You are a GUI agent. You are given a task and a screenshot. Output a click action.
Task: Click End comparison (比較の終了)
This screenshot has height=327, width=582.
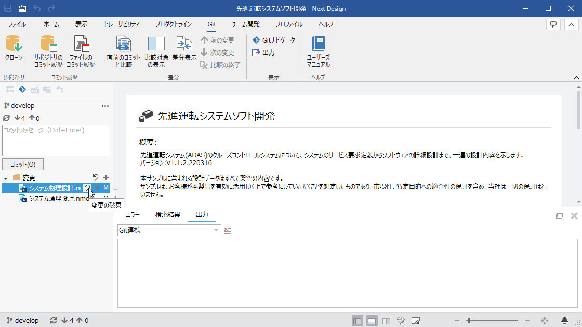point(221,65)
